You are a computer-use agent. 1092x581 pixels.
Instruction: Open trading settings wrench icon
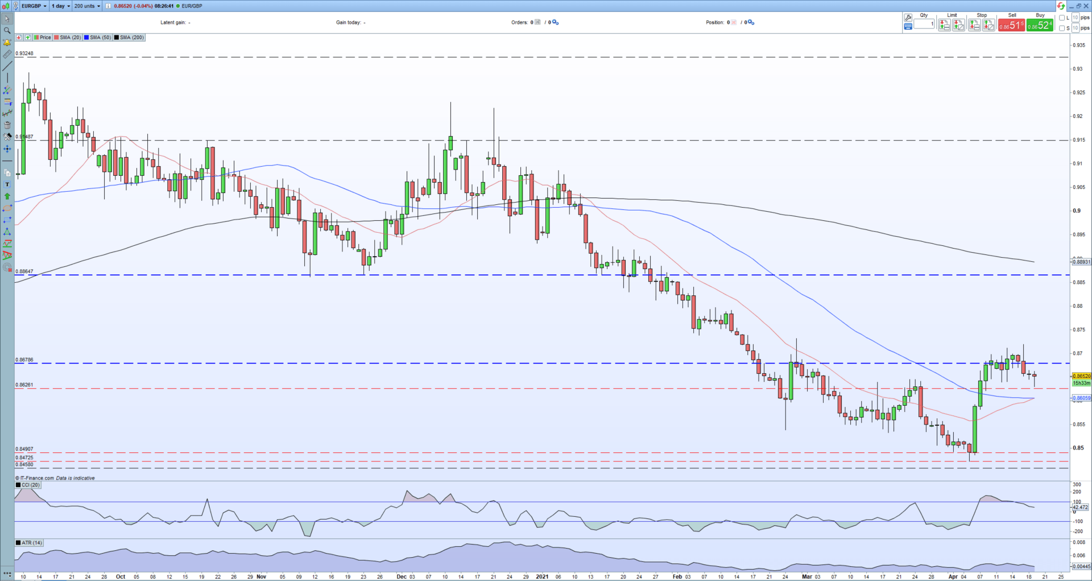click(908, 18)
